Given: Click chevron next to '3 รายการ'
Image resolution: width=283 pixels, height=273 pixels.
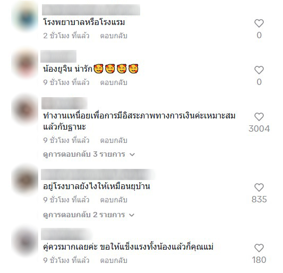Looking at the screenshot, I should [x=132, y=155].
